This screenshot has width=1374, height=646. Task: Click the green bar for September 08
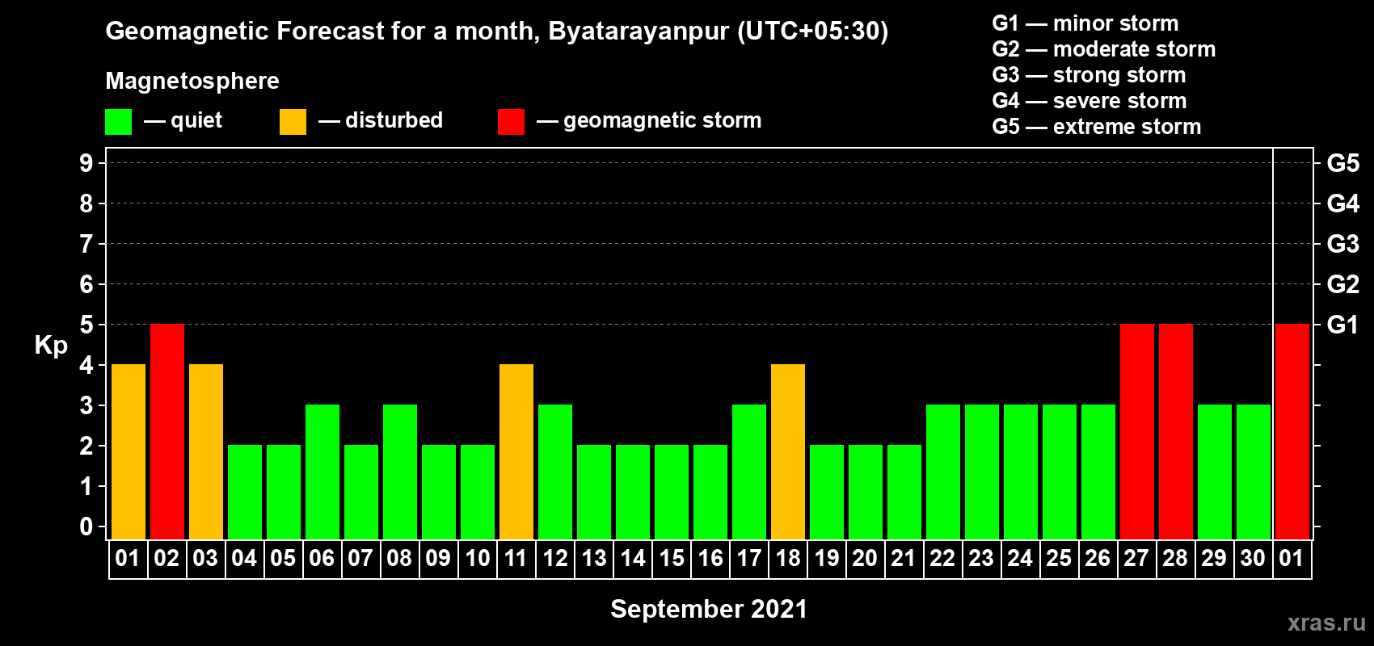click(x=400, y=472)
